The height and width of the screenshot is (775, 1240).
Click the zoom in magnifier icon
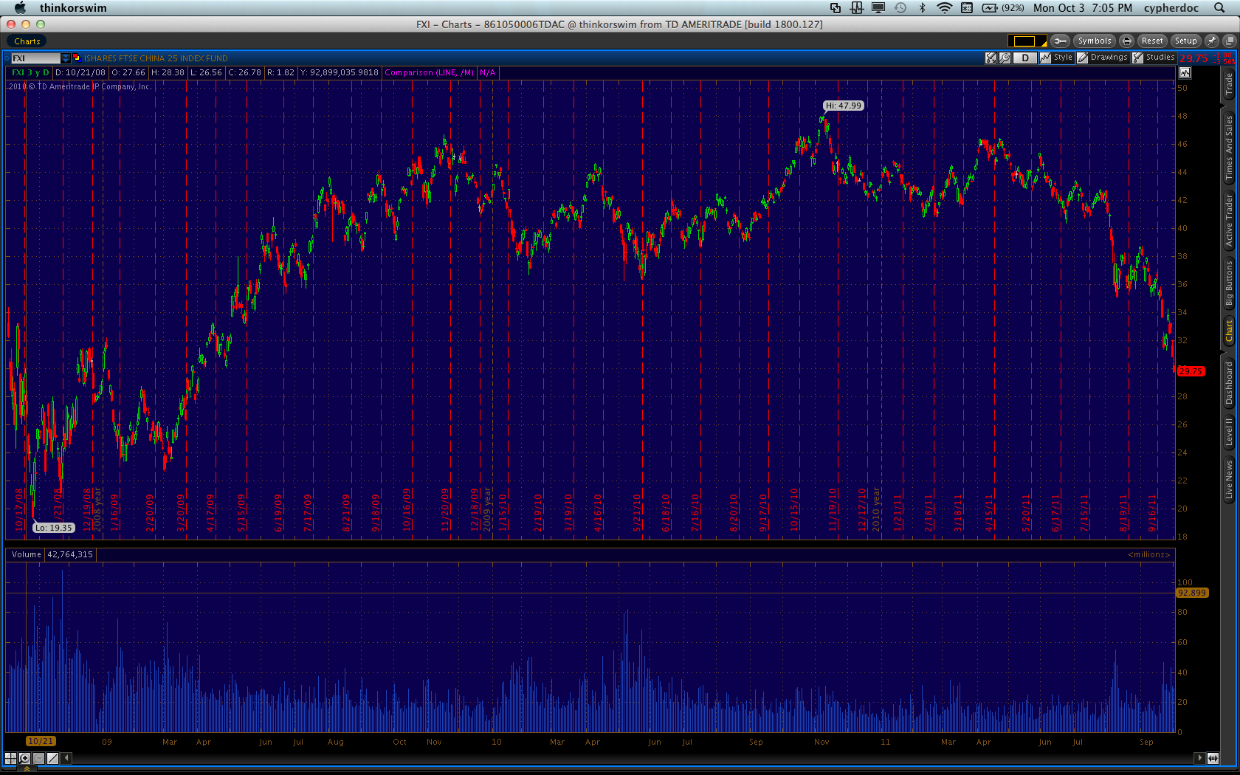pos(25,758)
